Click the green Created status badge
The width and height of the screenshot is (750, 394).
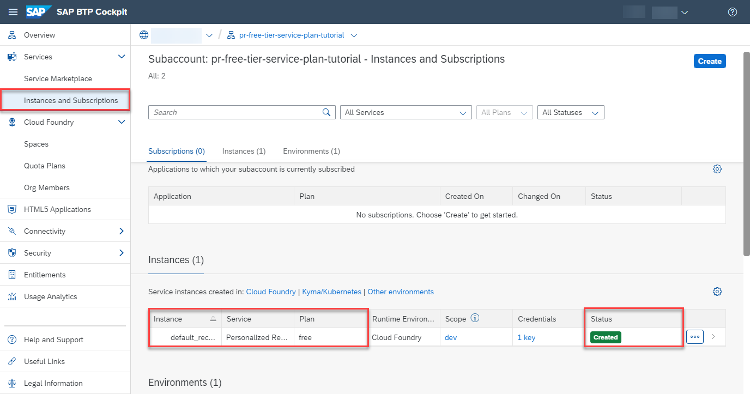(606, 337)
